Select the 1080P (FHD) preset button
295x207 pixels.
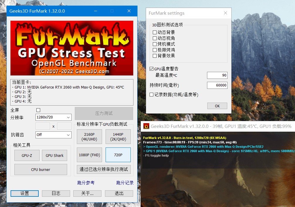click(89, 155)
